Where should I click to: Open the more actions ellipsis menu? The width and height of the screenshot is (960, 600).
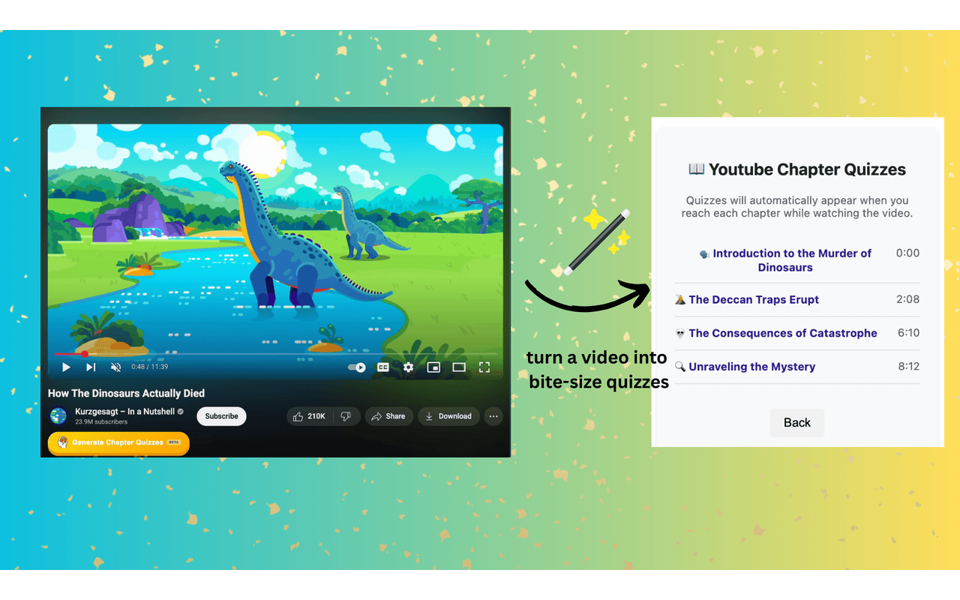pos(493,415)
